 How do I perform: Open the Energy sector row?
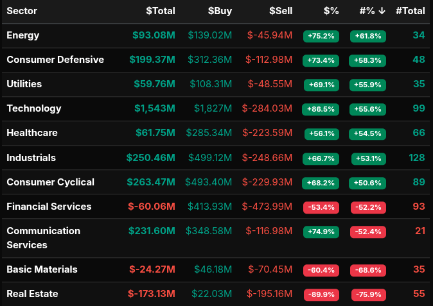[x=22, y=35]
